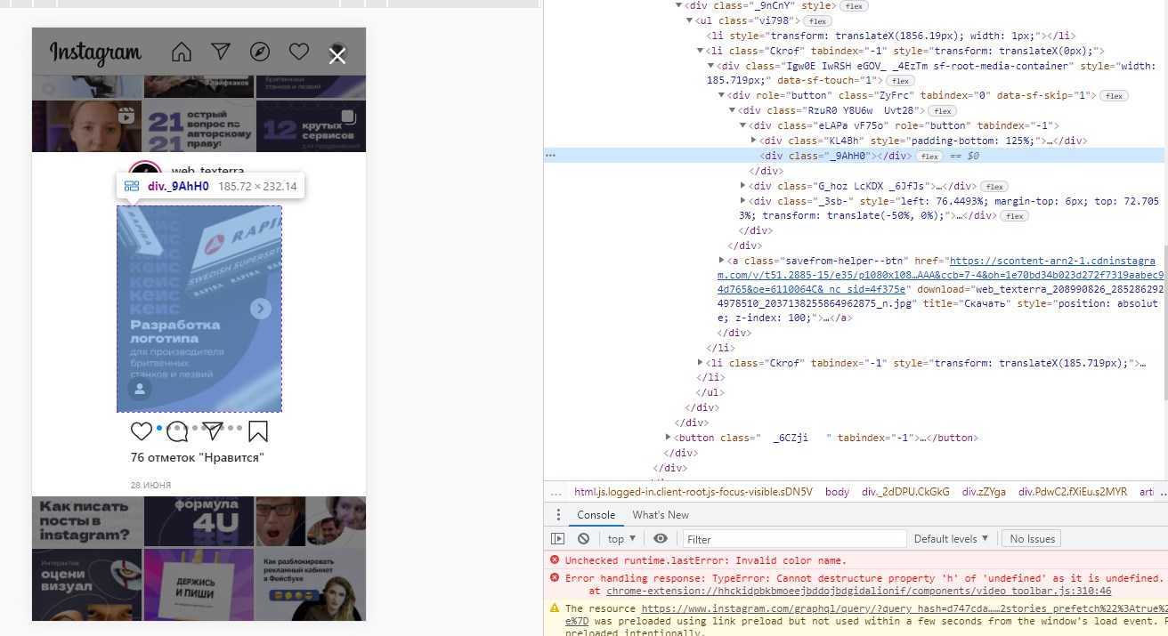Viewport: 1168px width, 636px height.
Task: Open the Default levels dropdown
Action: pos(951,539)
